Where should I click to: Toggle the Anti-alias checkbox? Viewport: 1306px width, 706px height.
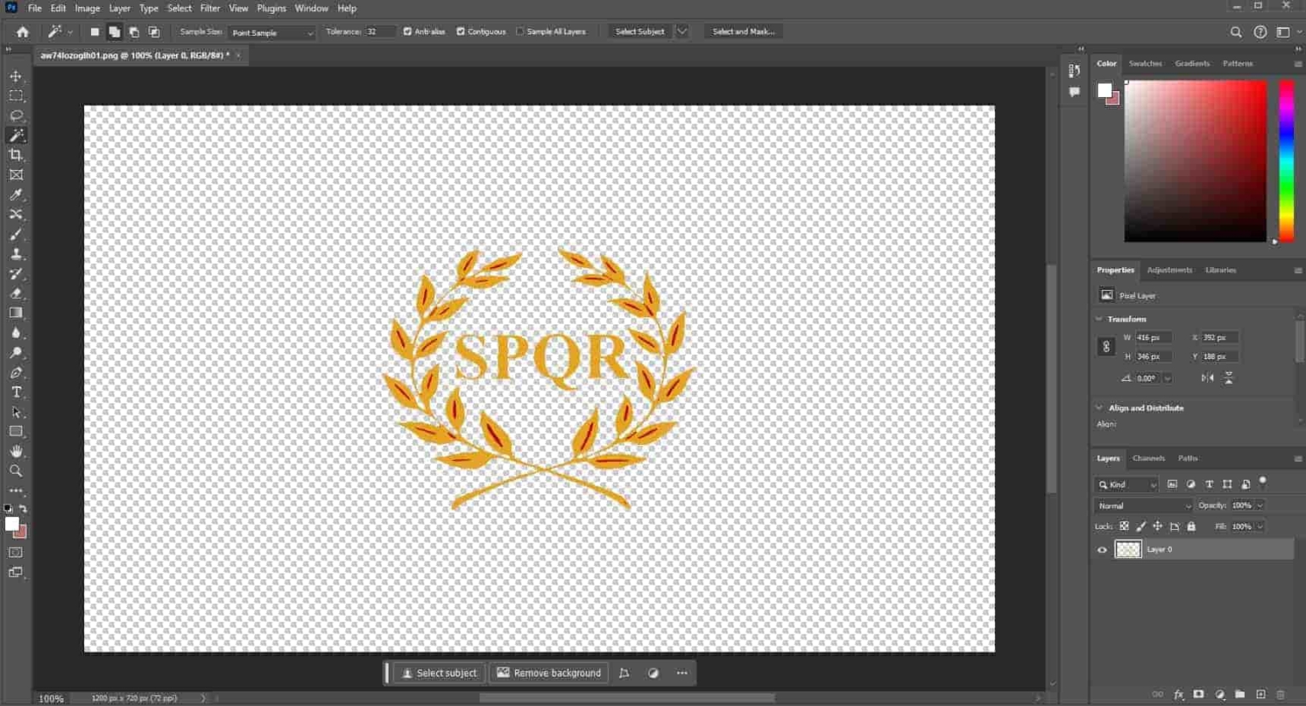coord(407,31)
